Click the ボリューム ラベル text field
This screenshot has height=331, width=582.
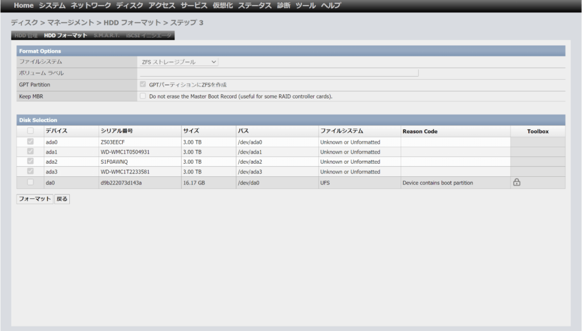tap(278, 73)
